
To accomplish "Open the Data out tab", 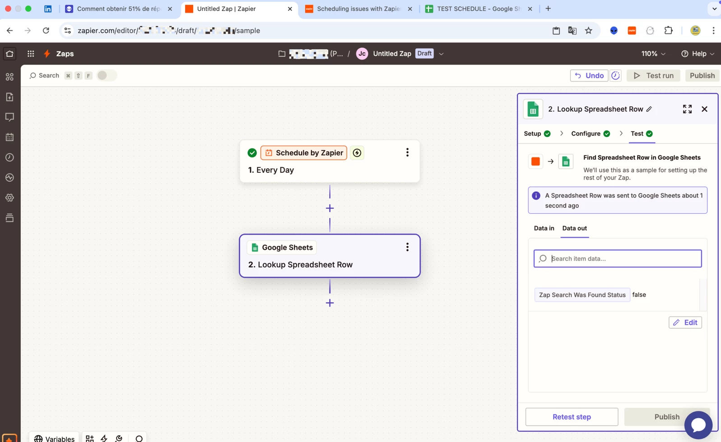I will click(x=574, y=228).
